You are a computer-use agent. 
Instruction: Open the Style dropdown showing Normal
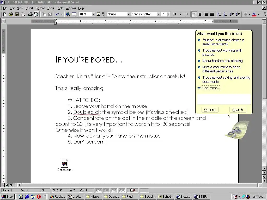click(x=129, y=14)
